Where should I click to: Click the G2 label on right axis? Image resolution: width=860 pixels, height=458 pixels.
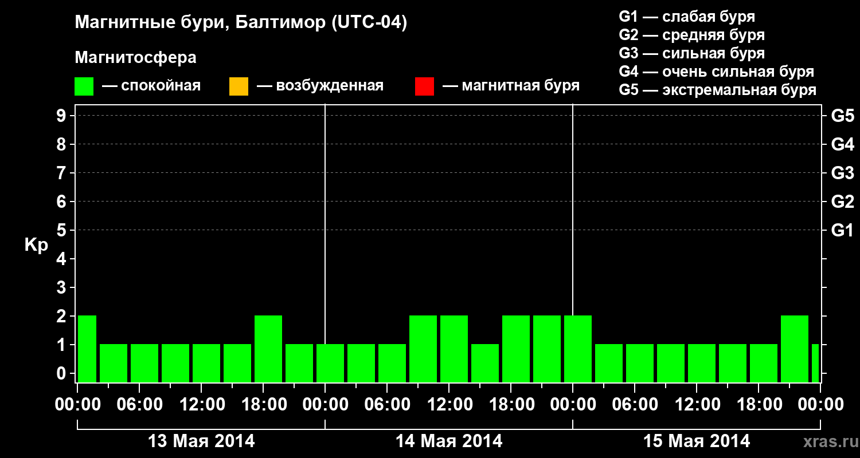pyautogui.click(x=843, y=202)
